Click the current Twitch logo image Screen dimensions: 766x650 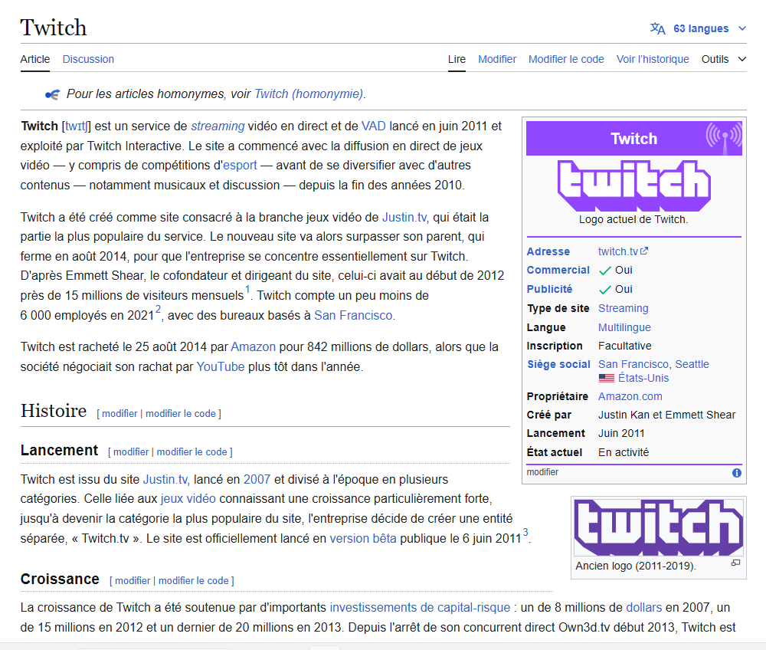tap(633, 185)
